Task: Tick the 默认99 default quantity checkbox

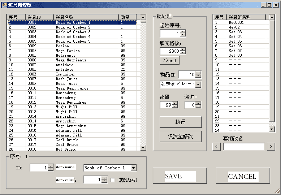Action: (113, 180)
